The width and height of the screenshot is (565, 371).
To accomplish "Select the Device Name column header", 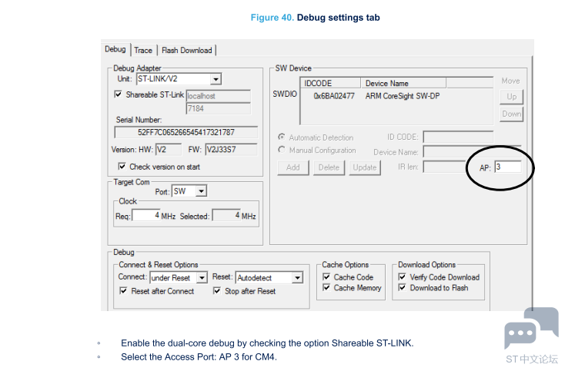I will (x=403, y=83).
